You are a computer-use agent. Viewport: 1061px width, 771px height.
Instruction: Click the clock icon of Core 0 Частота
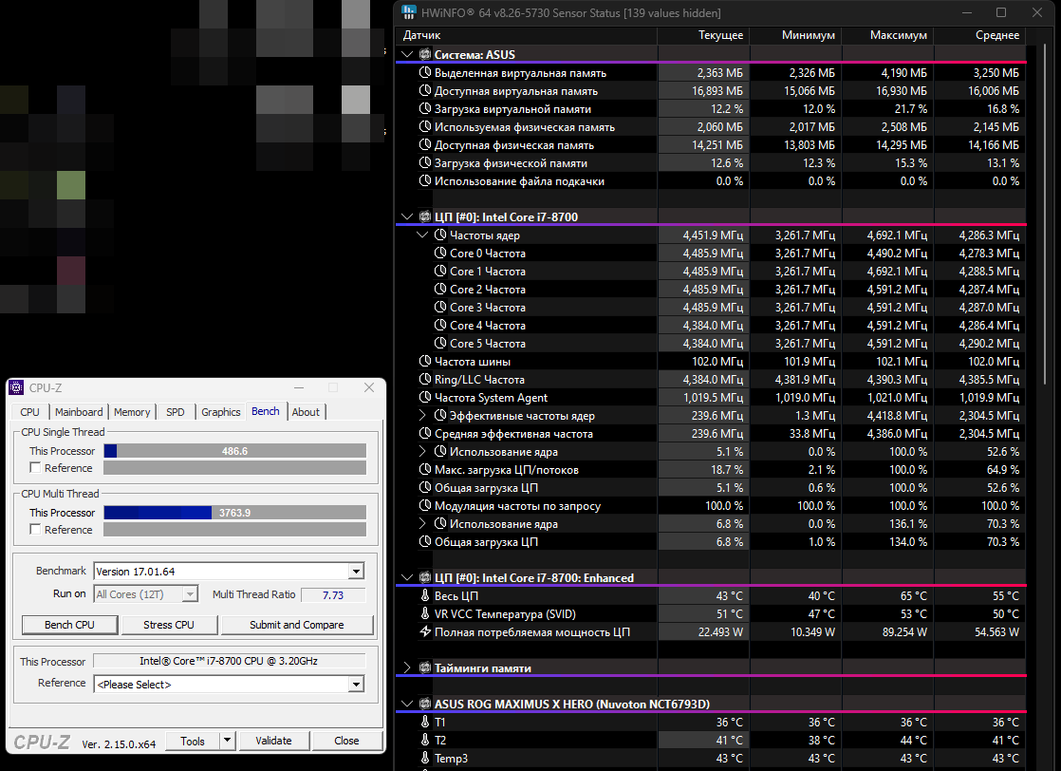(x=440, y=254)
